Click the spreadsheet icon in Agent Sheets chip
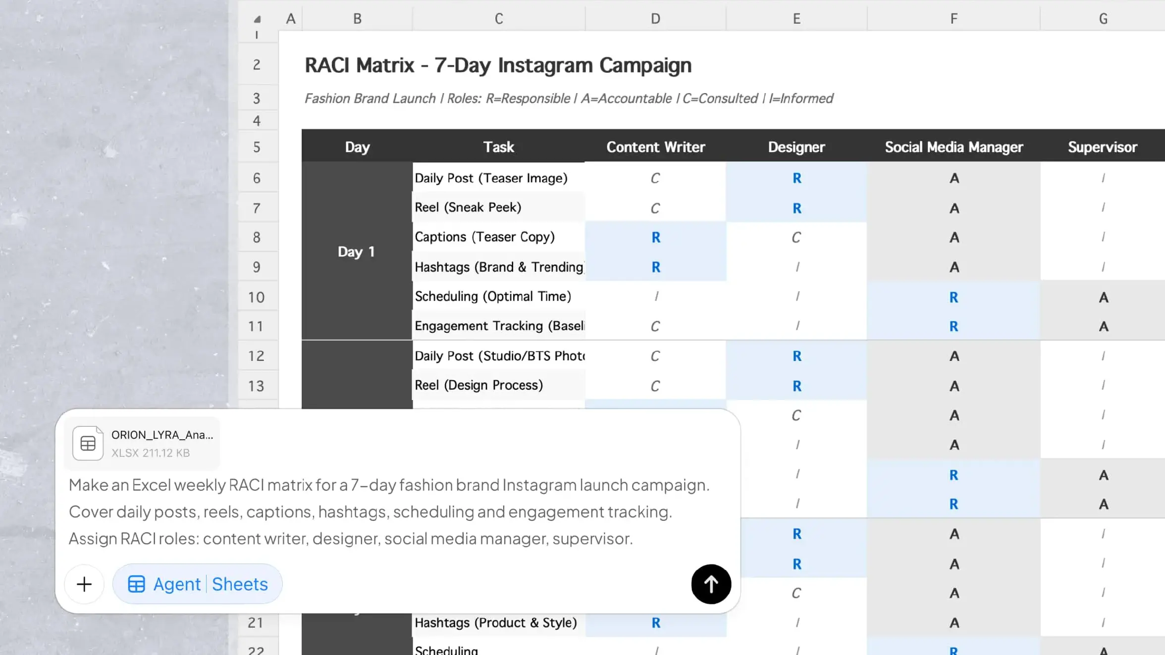The width and height of the screenshot is (1165, 655). [136, 584]
